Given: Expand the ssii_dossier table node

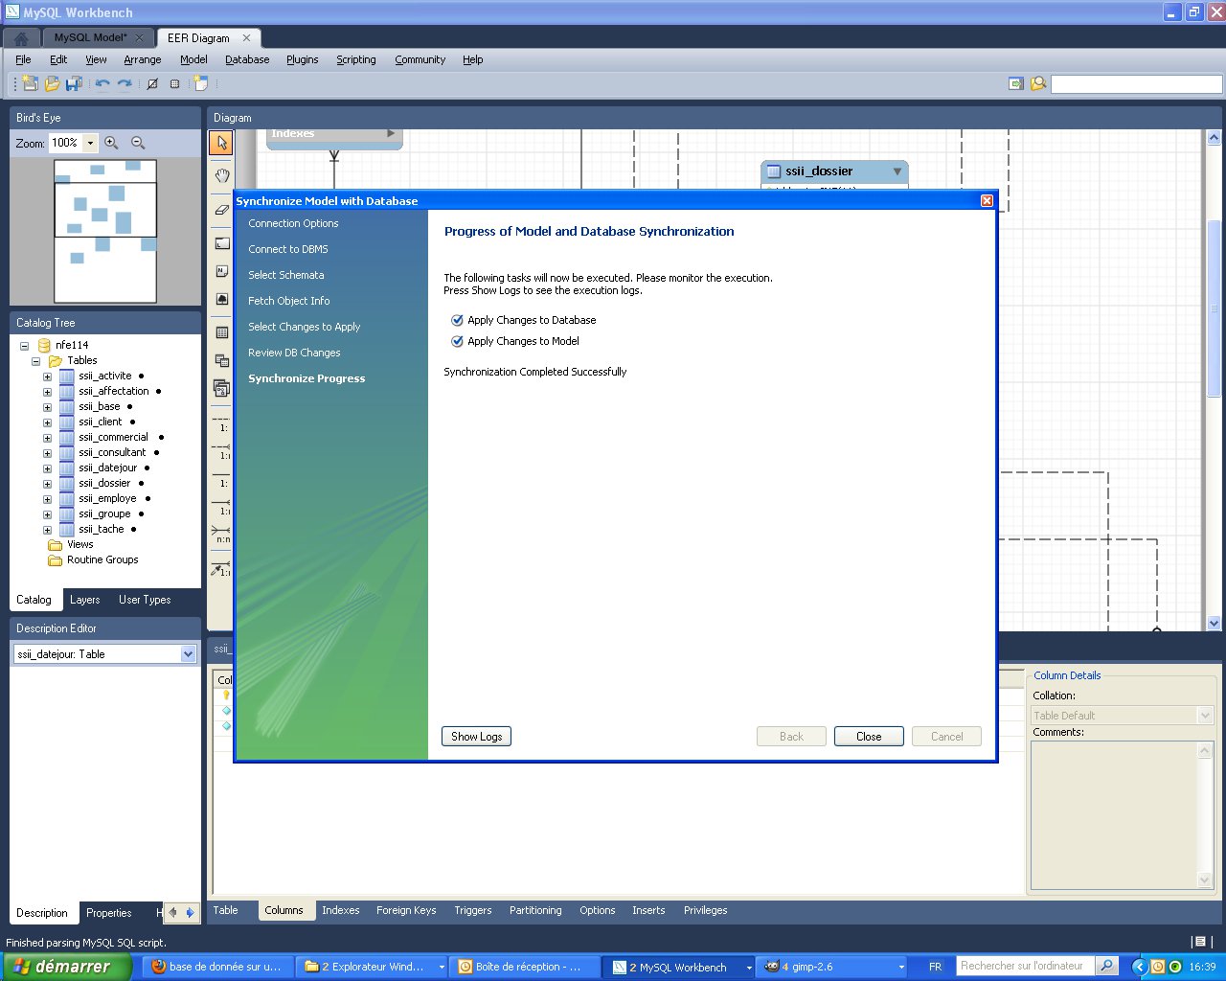Looking at the screenshot, I should tap(47, 484).
